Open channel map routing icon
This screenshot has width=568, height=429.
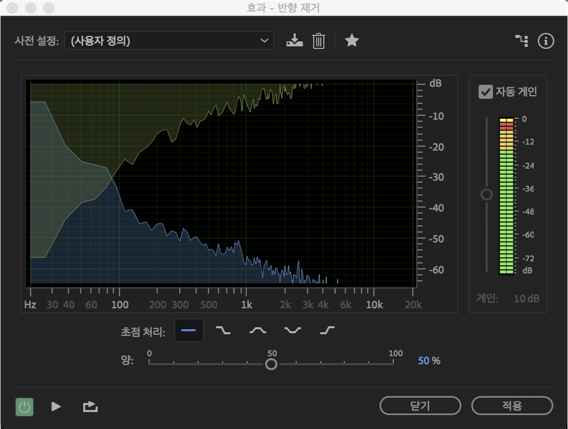[522, 41]
